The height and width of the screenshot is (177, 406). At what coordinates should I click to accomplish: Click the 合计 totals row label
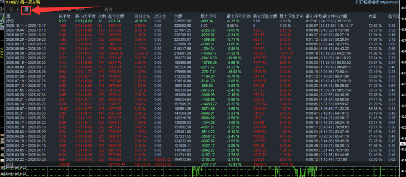coord(10,164)
